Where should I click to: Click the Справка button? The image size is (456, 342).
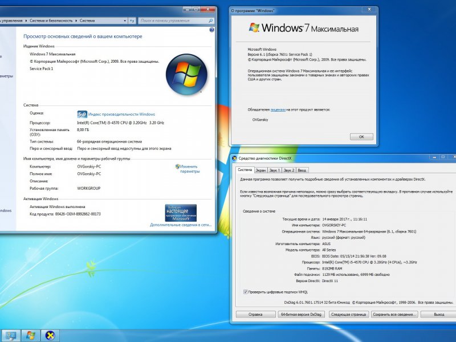point(255,315)
